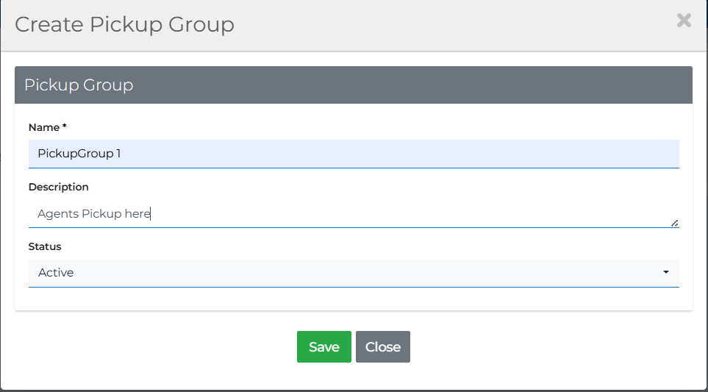Screen dimensions: 708x392
Task: Place cursor in the "PickupGroup 1" text
Action: pos(79,154)
